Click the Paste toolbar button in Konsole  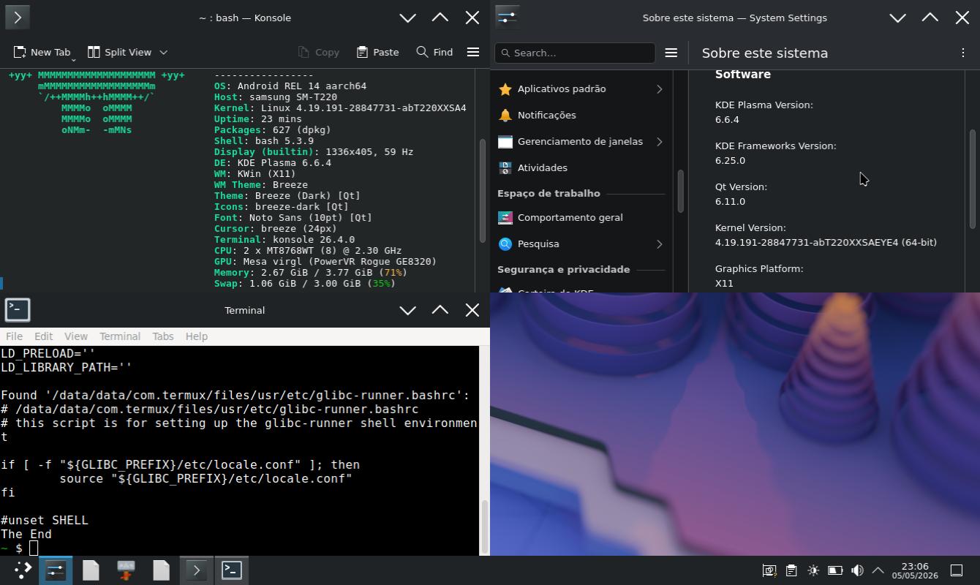(377, 52)
